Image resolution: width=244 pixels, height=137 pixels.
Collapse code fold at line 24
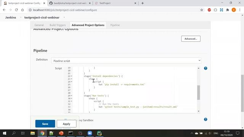(72, 82)
